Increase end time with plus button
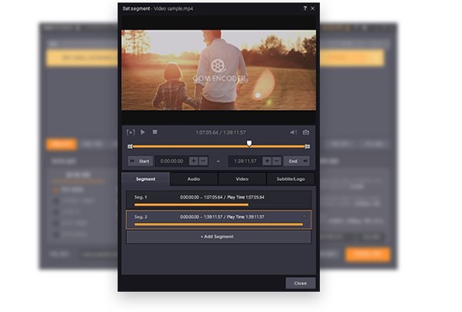This screenshot has width=462, height=312. click(x=267, y=161)
